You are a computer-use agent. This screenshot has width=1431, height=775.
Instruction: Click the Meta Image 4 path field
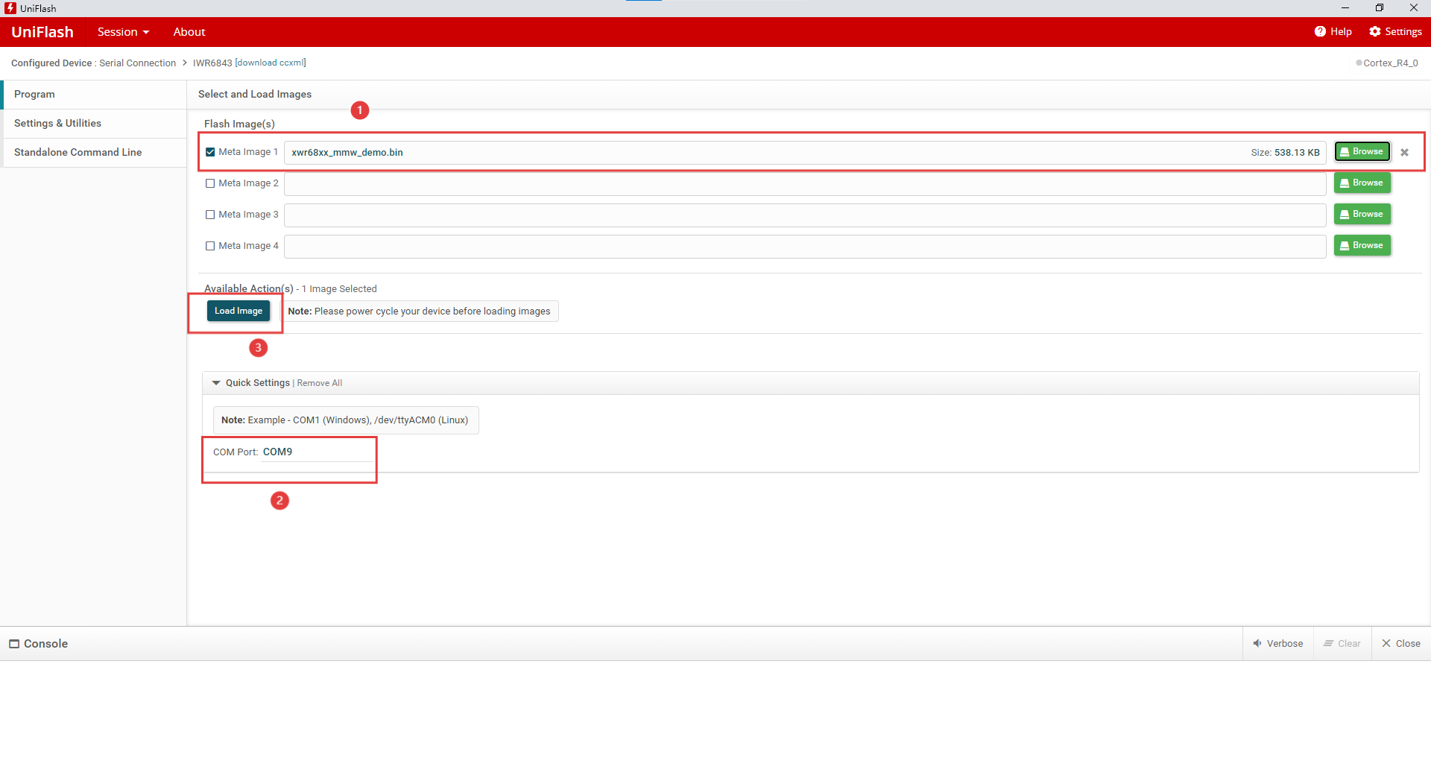coord(805,247)
